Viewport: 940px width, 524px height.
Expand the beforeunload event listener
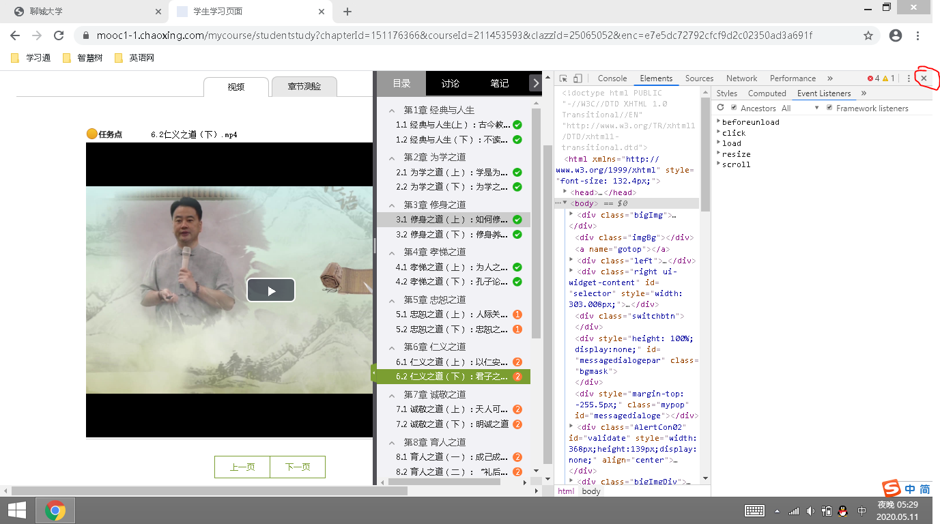coord(720,122)
